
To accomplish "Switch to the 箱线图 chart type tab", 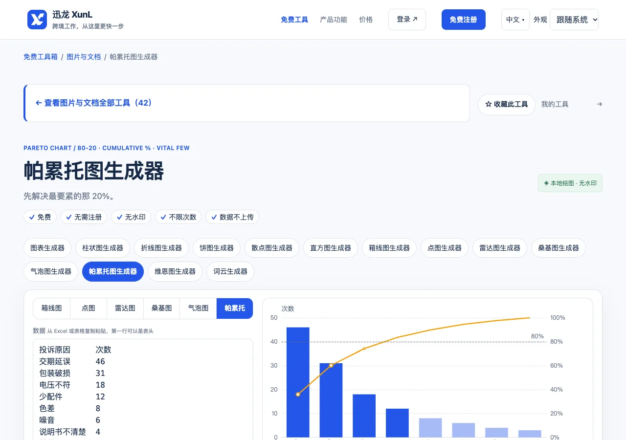I will [52, 308].
